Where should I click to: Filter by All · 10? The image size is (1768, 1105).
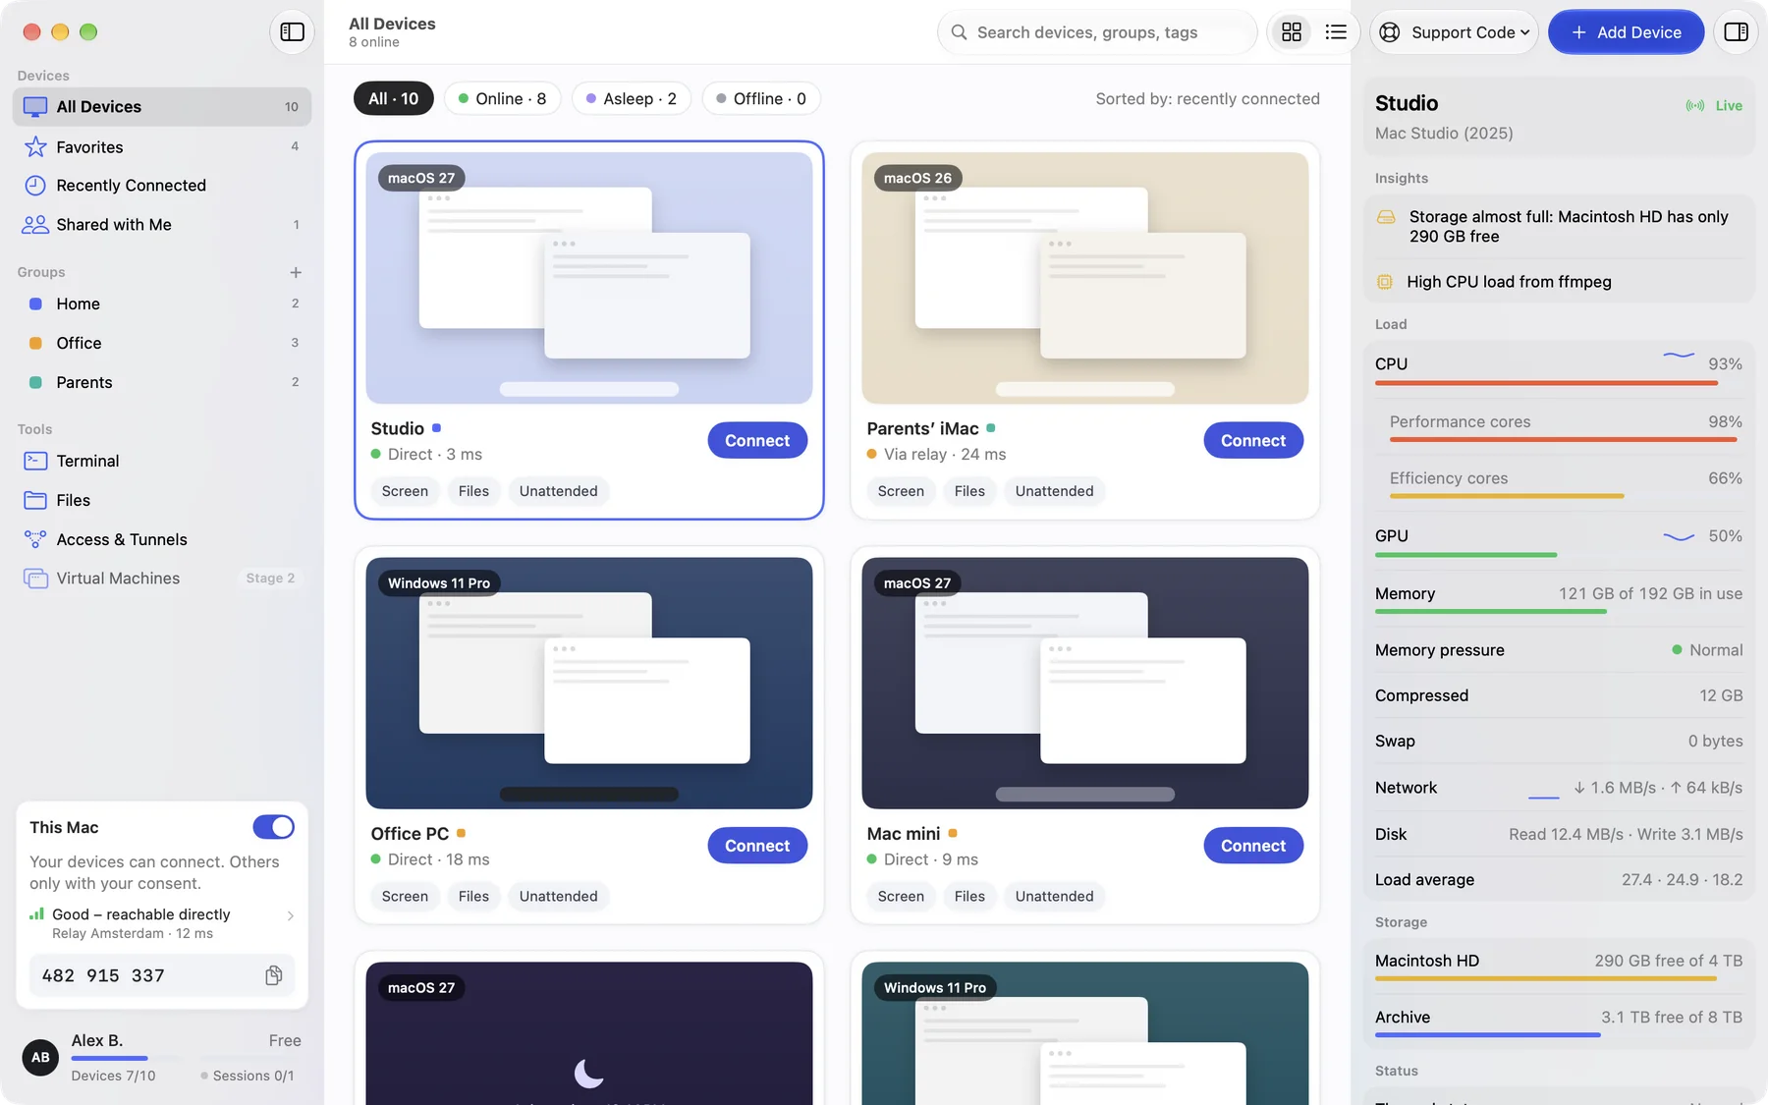394,98
